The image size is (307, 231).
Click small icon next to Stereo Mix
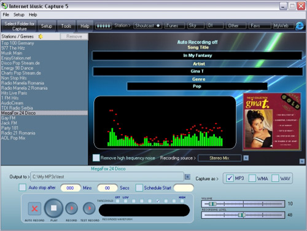(x=246, y=158)
